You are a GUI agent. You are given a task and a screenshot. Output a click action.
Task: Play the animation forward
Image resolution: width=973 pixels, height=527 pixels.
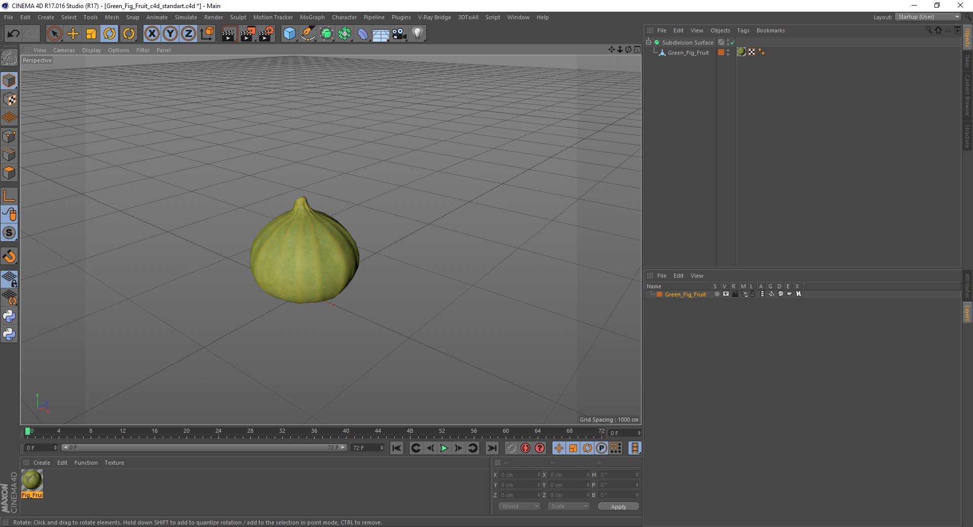[x=444, y=448]
